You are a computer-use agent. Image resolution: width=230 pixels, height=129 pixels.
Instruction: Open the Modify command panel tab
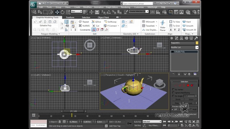point(176,38)
